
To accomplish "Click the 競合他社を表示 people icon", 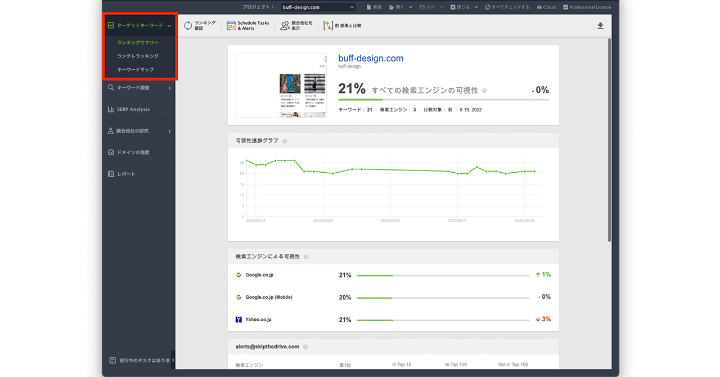I will point(285,25).
